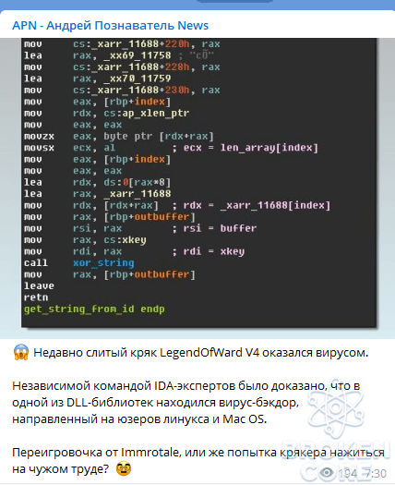The image size is (395, 485).
Task: Click the eye views icon
Action: [327, 473]
